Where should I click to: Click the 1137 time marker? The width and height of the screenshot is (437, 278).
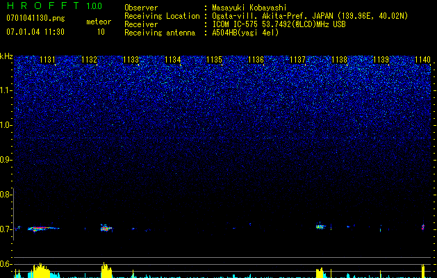[x=298, y=60]
